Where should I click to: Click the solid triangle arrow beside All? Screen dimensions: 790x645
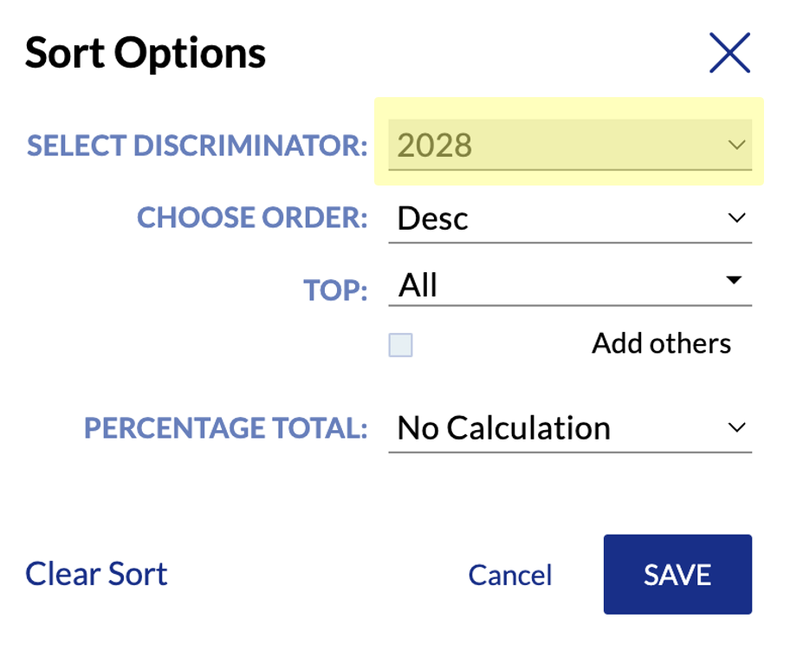pos(734,279)
